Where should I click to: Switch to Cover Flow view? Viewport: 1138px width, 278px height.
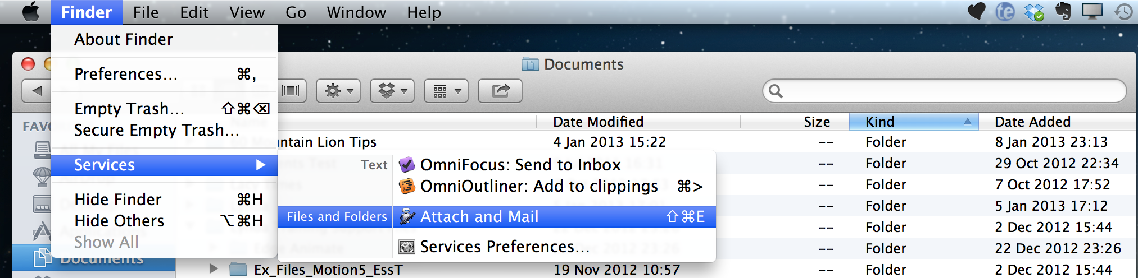[292, 91]
